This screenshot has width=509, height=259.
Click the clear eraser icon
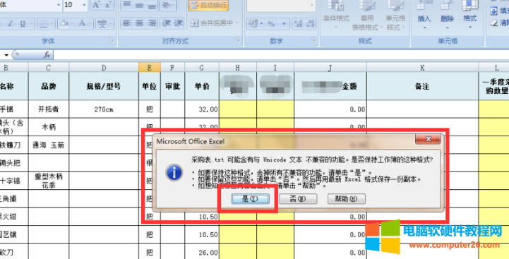point(494,23)
